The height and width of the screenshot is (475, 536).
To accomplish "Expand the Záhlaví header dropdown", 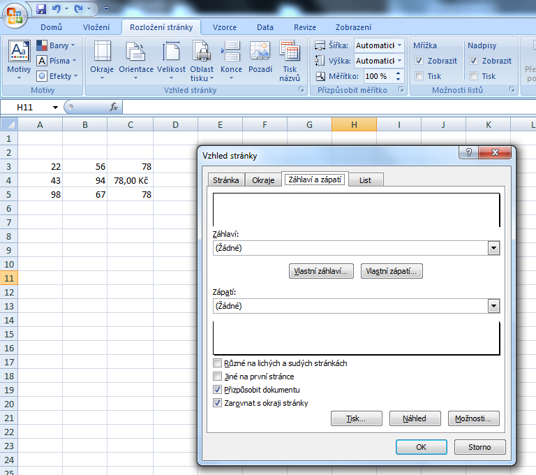I will 493,248.
